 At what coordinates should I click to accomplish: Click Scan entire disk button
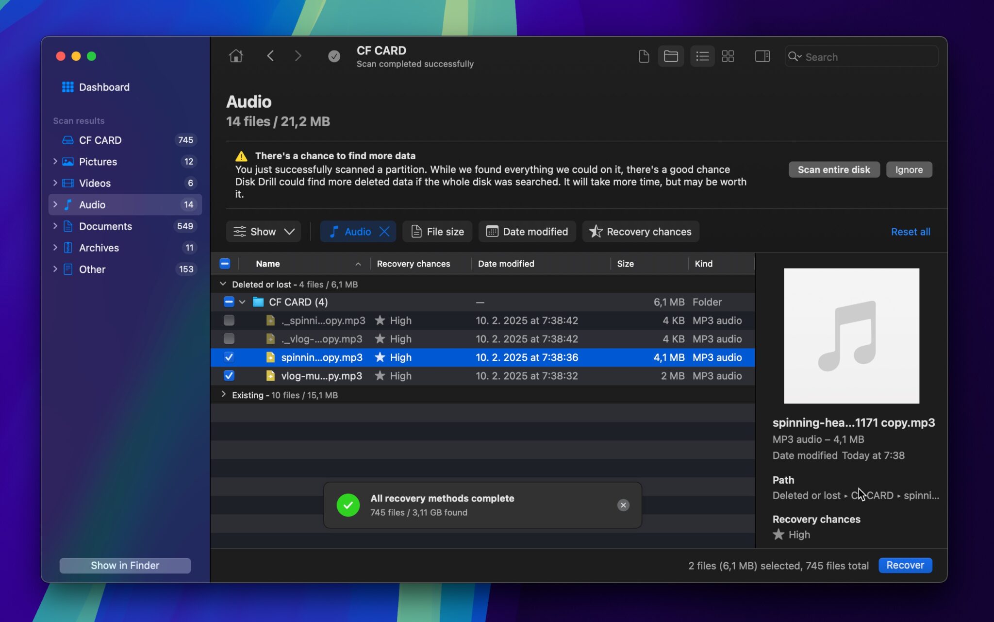[833, 169]
